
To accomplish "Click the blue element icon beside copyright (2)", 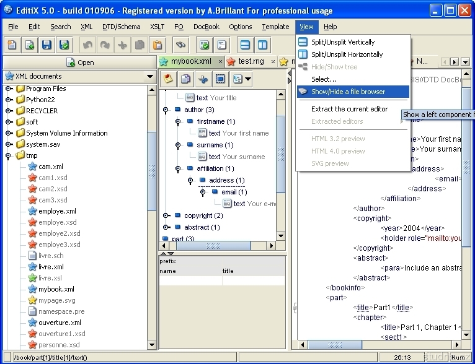I will click(x=178, y=215).
